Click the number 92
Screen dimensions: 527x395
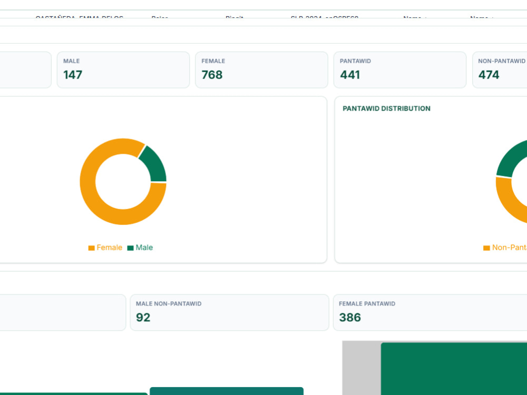[x=143, y=318]
